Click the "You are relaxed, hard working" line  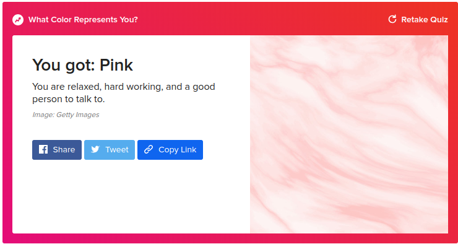(x=124, y=87)
